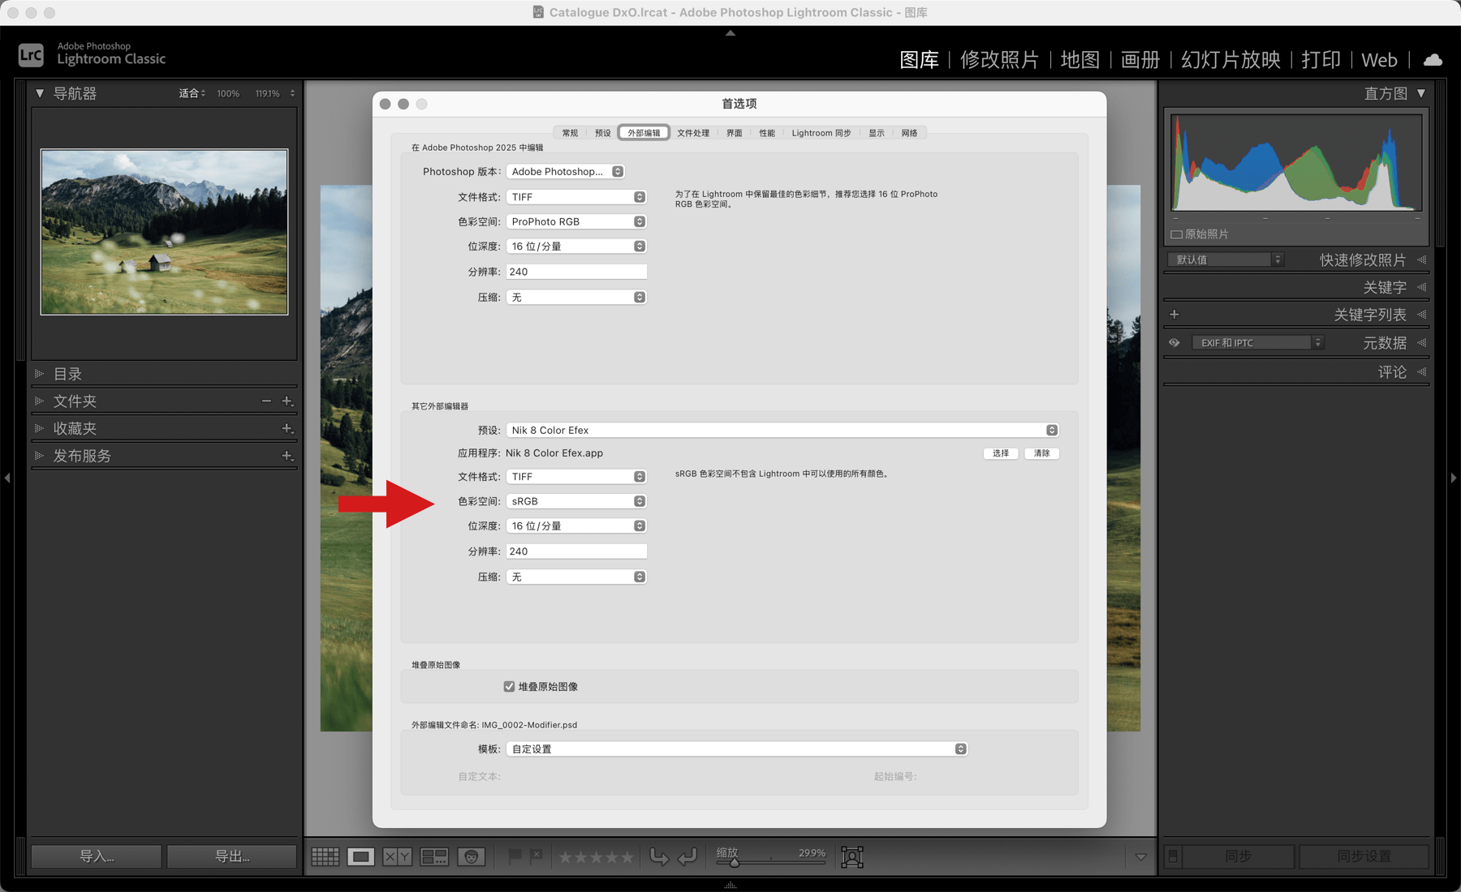Image resolution: width=1461 pixels, height=892 pixels.
Task: Select Loupe view icon in toolbar
Action: coord(361,856)
